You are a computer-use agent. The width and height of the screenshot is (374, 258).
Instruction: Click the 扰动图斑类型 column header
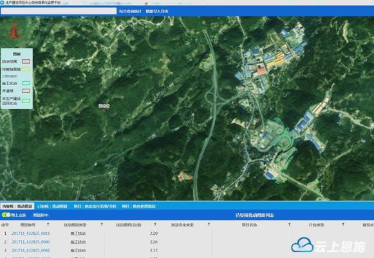[x=75, y=225]
